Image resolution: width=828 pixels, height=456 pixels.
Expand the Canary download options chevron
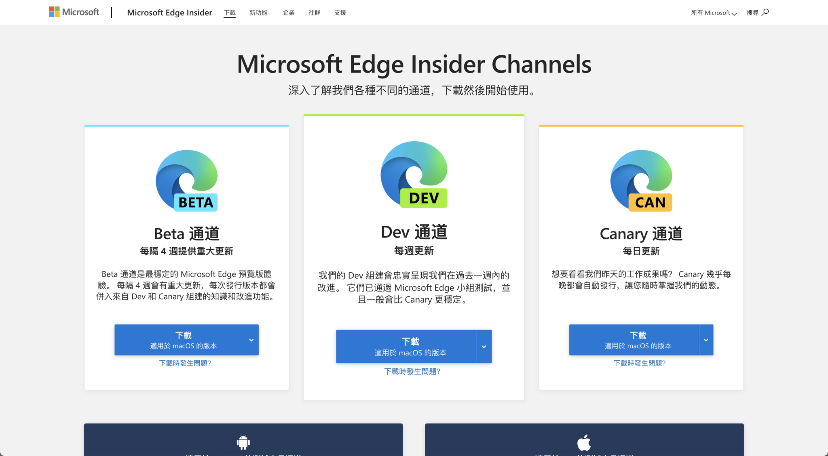pos(705,340)
